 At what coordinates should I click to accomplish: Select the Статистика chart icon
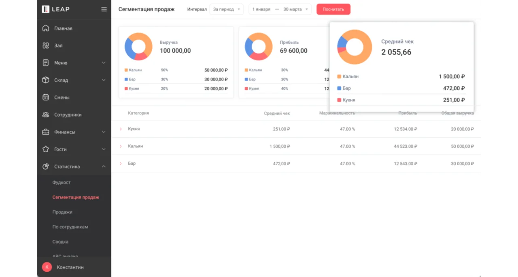click(45, 166)
